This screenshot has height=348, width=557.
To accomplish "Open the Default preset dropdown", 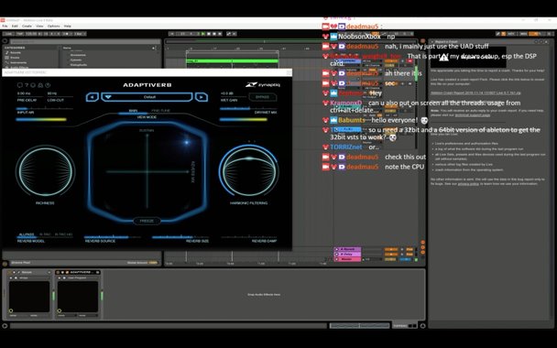I will 147,97.
